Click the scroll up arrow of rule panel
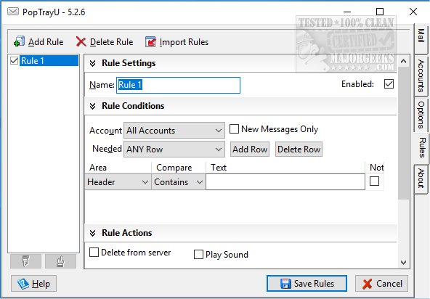The image size is (430, 299). click(x=403, y=61)
